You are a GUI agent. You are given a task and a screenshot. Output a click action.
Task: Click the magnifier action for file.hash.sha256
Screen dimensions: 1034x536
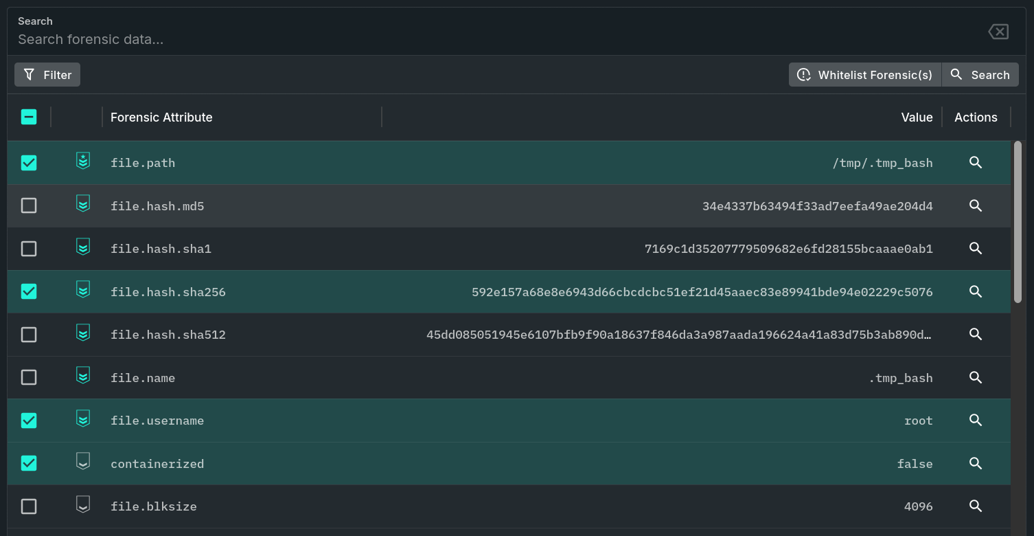click(x=976, y=291)
